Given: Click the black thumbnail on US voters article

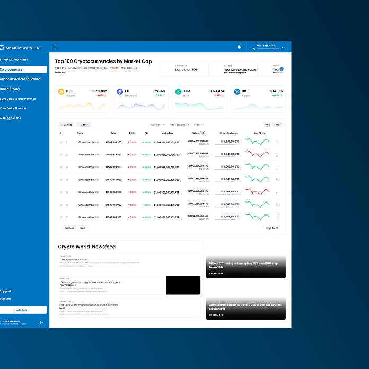Looking at the screenshot, I should click(x=183, y=285).
